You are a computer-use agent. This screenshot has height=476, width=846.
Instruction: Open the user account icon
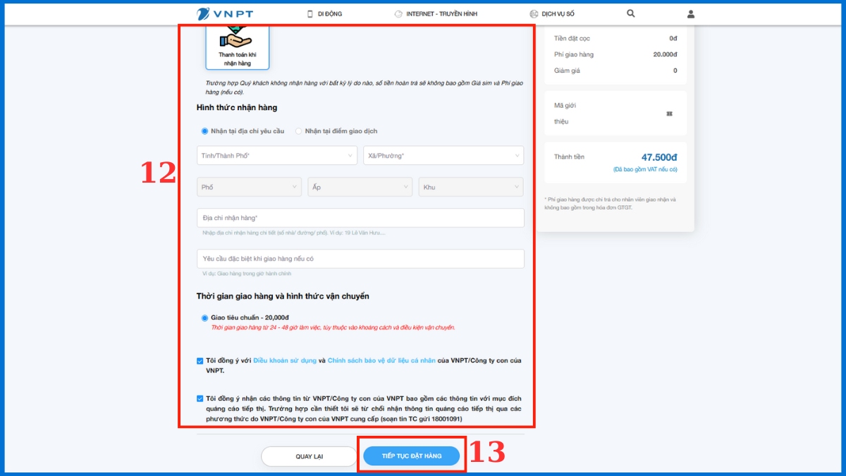(691, 13)
